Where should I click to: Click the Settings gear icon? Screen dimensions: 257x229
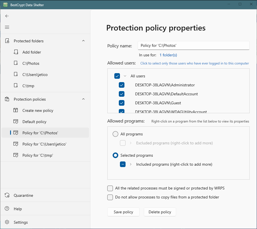coord(7,222)
